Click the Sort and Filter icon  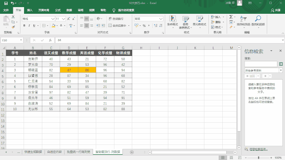(x=243, y=19)
